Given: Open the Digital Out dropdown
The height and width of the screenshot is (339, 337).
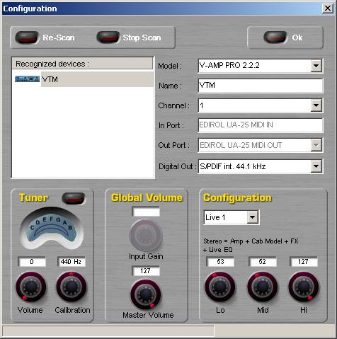Looking at the screenshot, I should coord(316,166).
